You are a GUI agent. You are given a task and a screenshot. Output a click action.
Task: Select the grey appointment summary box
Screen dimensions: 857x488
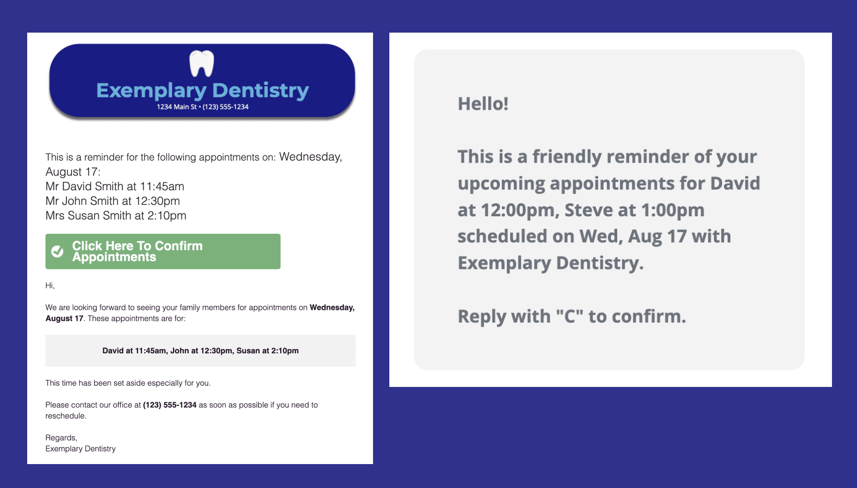[x=200, y=351]
